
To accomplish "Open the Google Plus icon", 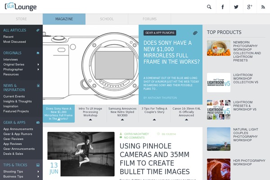I will coord(250,7).
